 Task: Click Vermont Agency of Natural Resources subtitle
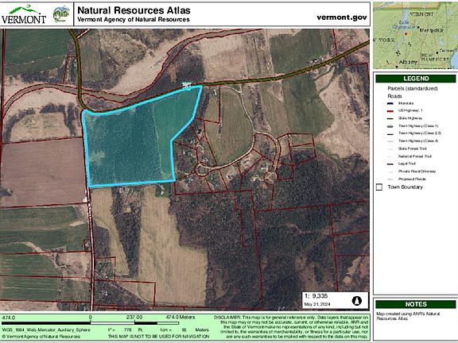[134, 20]
